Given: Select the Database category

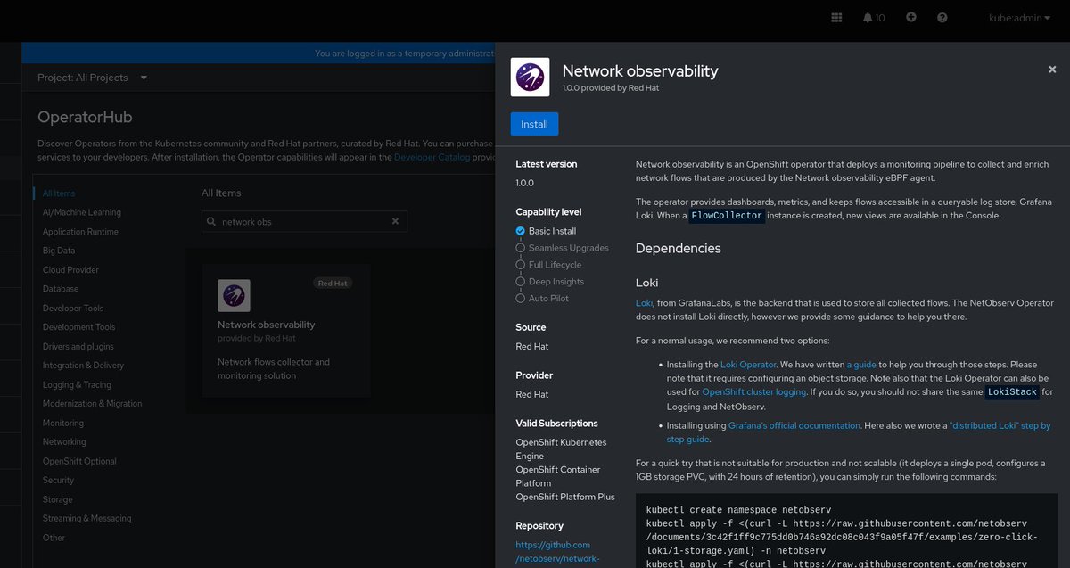Looking at the screenshot, I should [x=61, y=289].
